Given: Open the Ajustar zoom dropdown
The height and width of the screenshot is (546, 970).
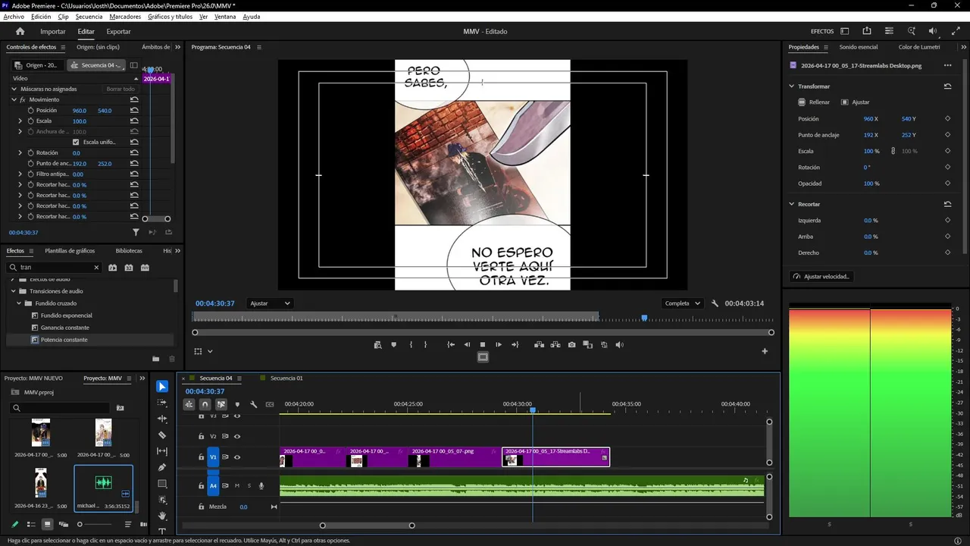Looking at the screenshot, I should point(271,303).
